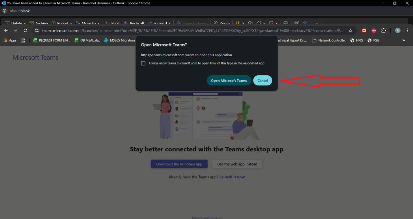Click the Launch it now link
The height and width of the screenshot is (219, 413).
tap(232, 177)
